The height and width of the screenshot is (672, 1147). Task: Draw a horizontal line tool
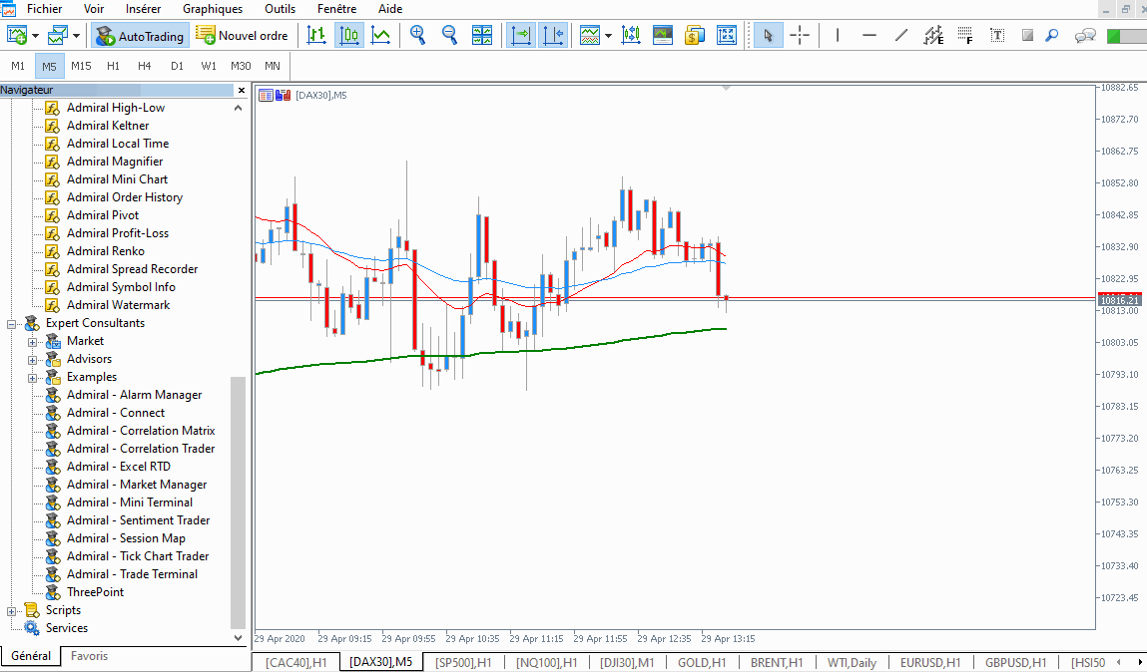tap(869, 35)
